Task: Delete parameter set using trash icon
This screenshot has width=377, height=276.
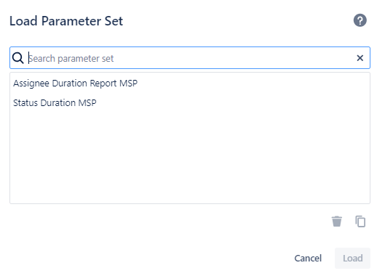Action: click(x=337, y=222)
